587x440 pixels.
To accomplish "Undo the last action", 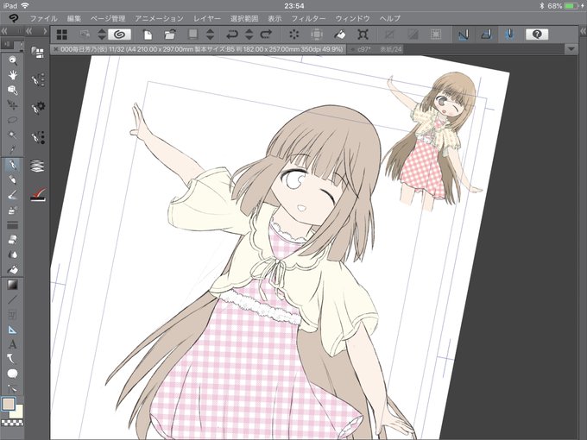I will [232, 35].
